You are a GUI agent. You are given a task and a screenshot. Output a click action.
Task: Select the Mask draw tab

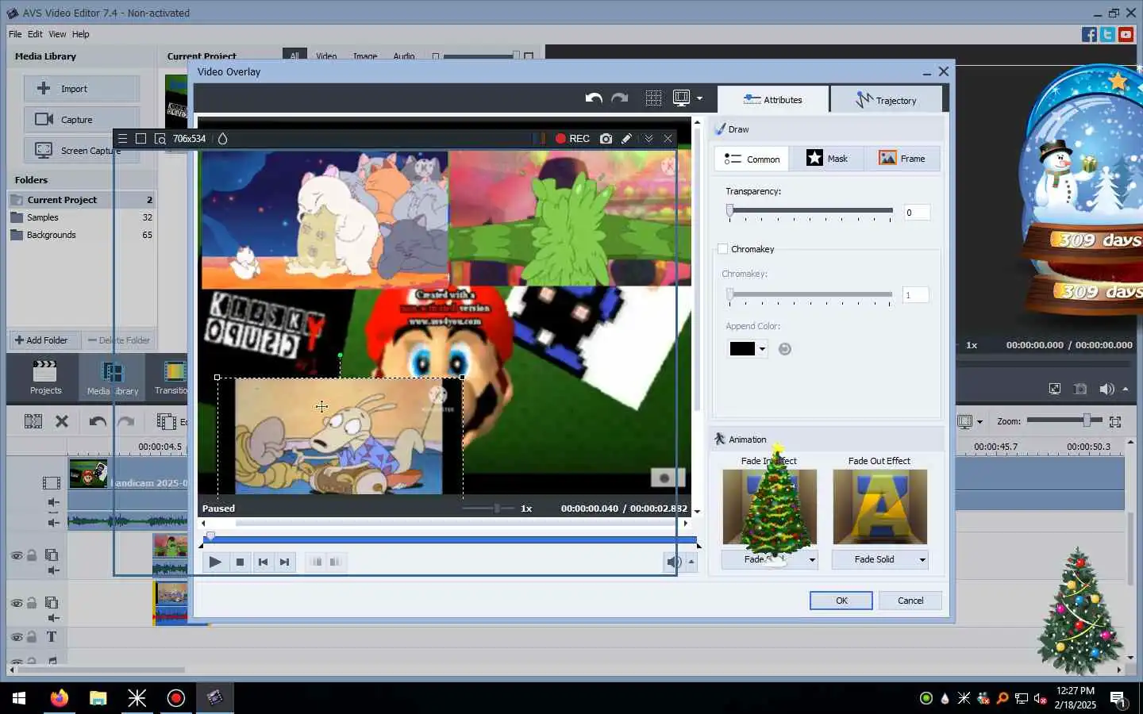pyautogui.click(x=827, y=159)
